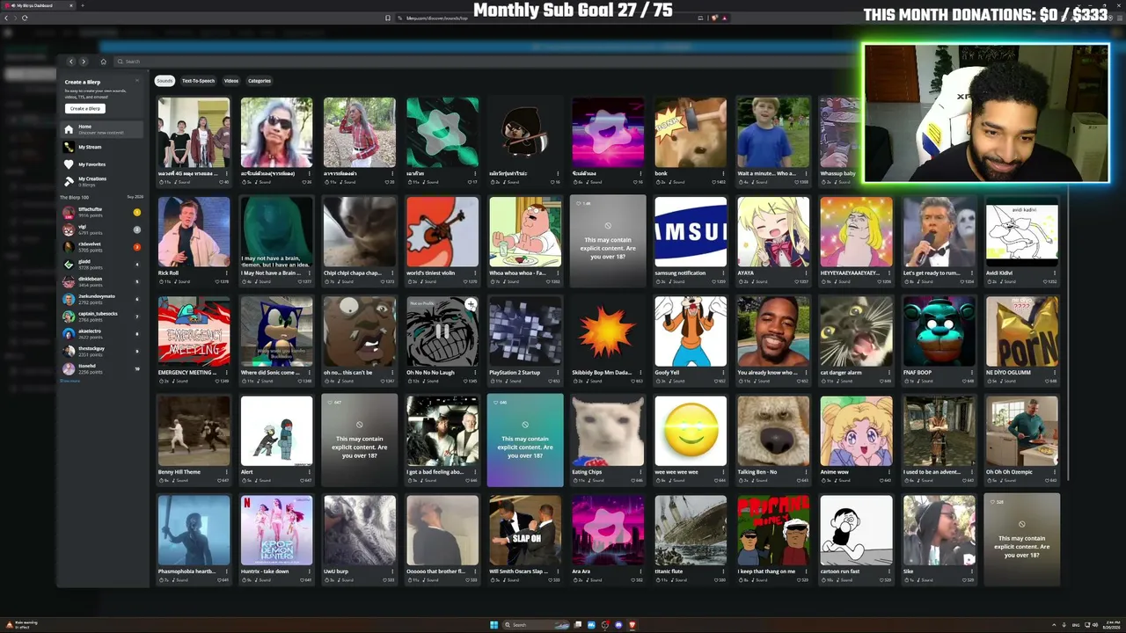The image size is (1126, 633).
Task: Open My Creations in sidebar
Action: click(103, 180)
